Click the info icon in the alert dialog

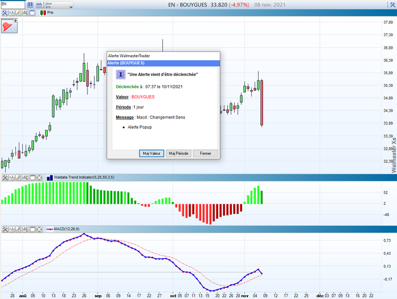pyautogui.click(x=120, y=74)
